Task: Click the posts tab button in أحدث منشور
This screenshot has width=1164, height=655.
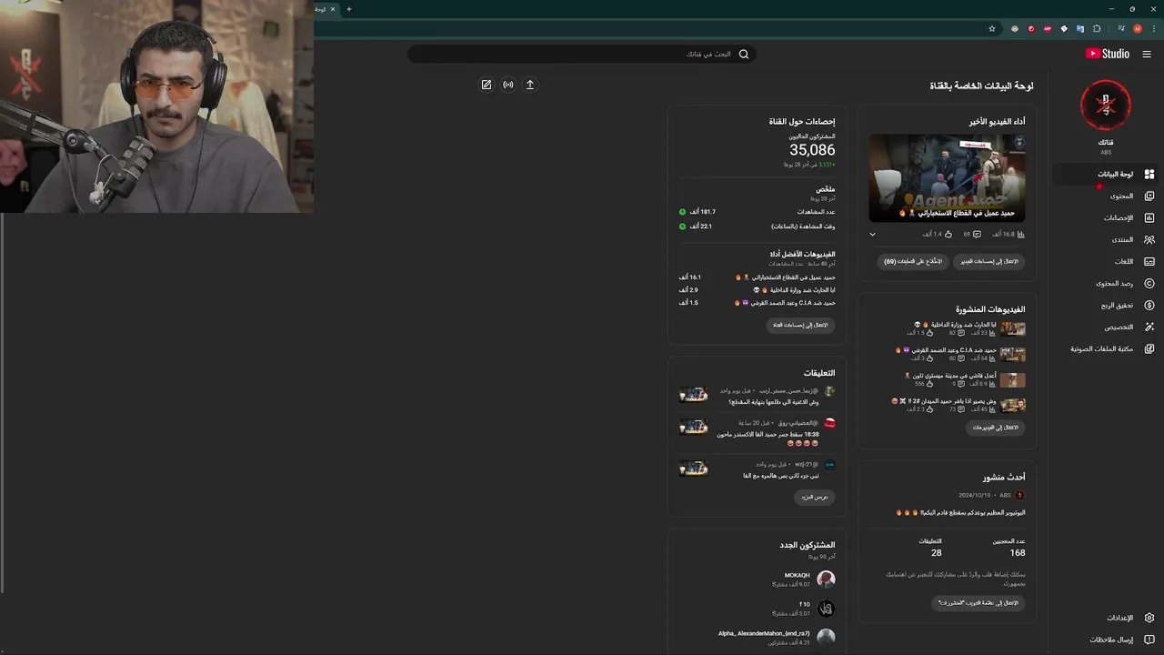Action: tap(978, 603)
